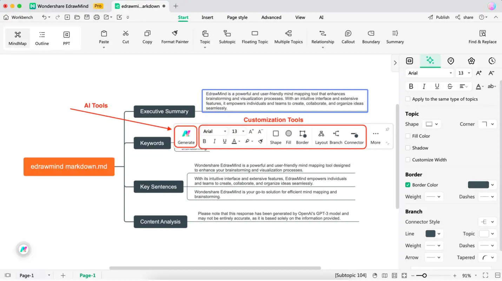Open the Page style tab
502x281 pixels.
(237, 17)
